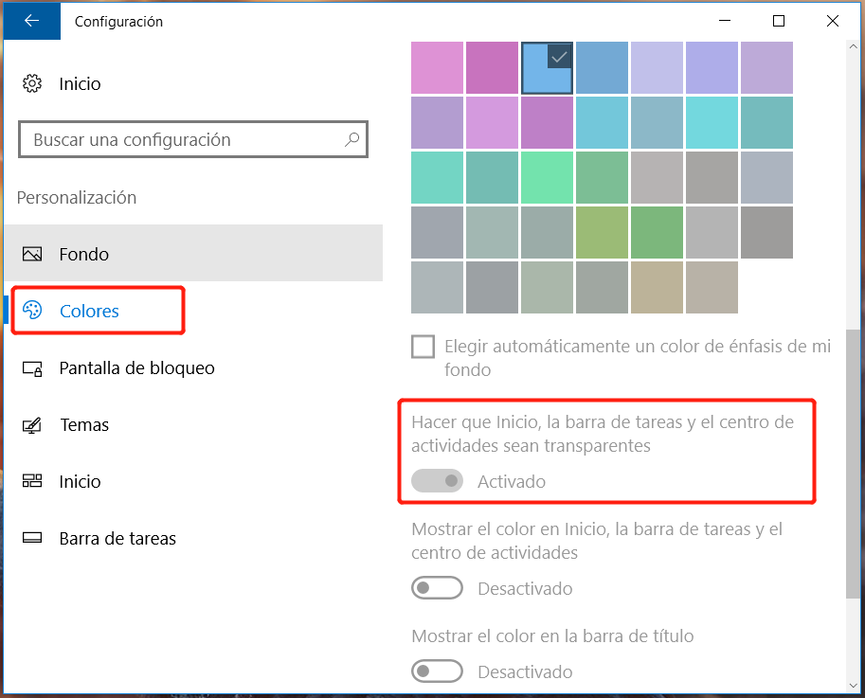
Task: Choose the bright mint green swatch
Action: coord(547,177)
